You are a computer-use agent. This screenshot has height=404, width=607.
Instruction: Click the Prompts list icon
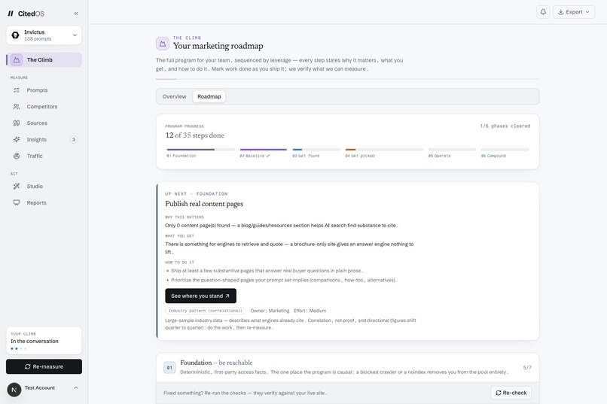(17, 90)
